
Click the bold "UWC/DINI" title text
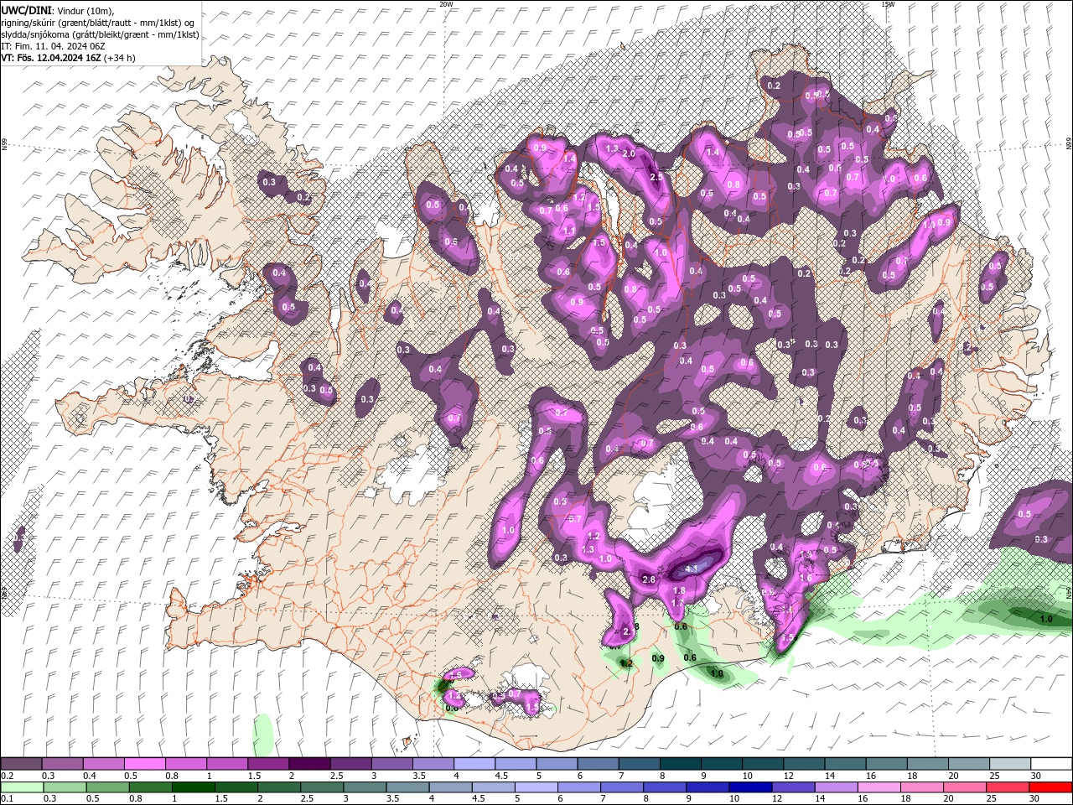click(x=25, y=10)
